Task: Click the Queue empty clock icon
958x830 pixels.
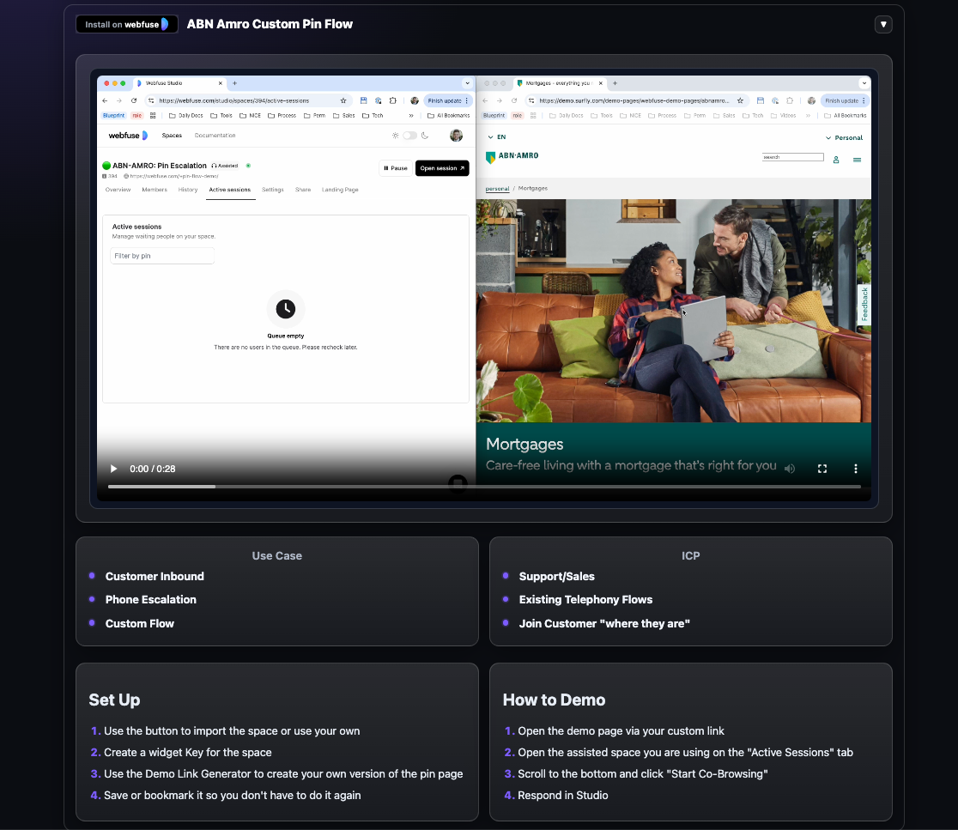Action: tap(285, 309)
